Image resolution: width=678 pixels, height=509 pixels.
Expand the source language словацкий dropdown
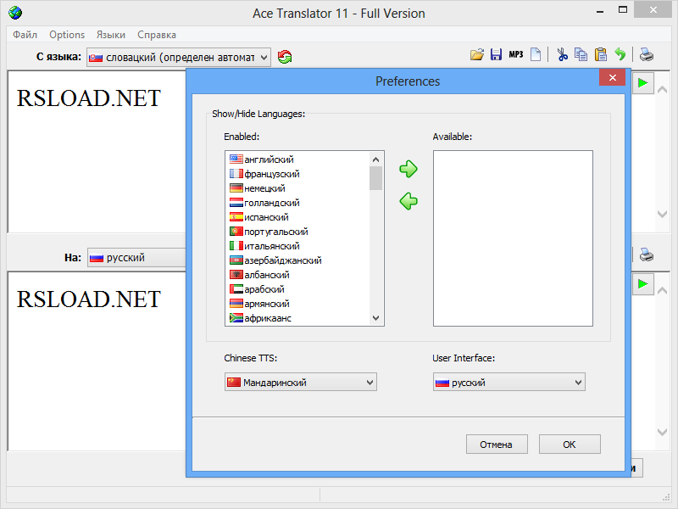179,57
